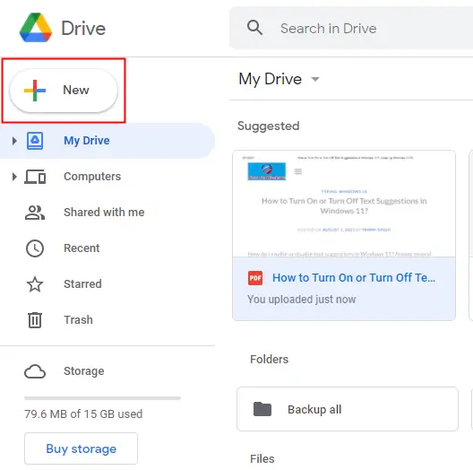Image resolution: width=473 pixels, height=470 pixels.
Task: Open the suggested PDF preview thumbnail
Action: pyautogui.click(x=344, y=204)
